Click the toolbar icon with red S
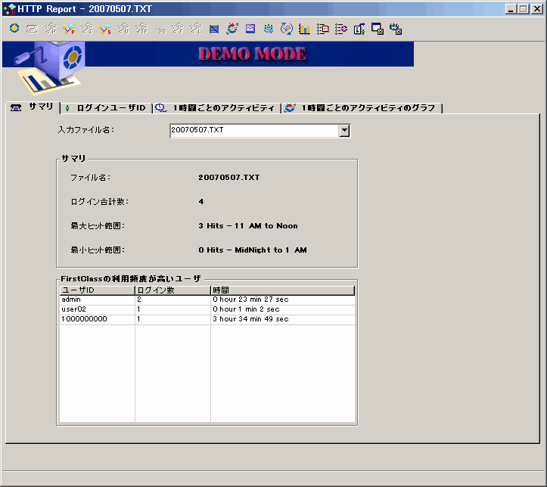 tap(104, 29)
